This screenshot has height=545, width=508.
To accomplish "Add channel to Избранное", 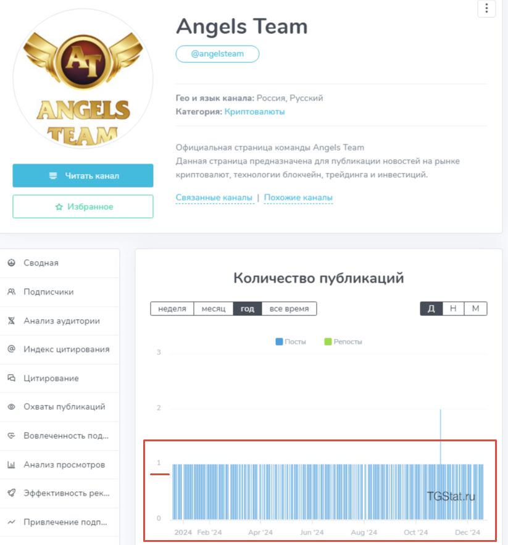I will [83, 207].
